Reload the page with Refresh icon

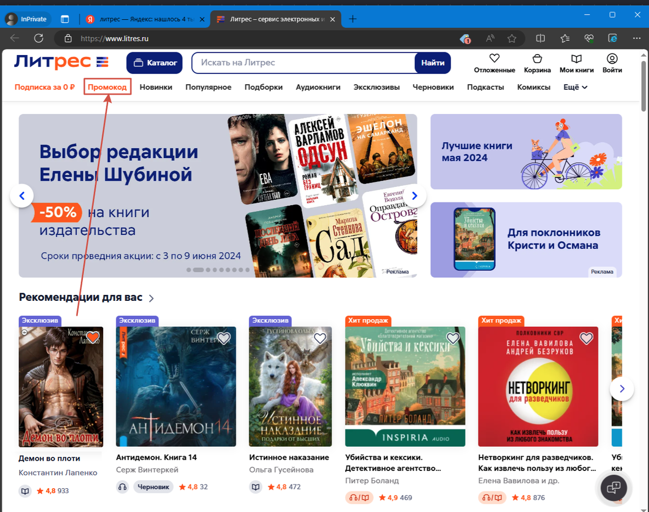[x=39, y=38]
